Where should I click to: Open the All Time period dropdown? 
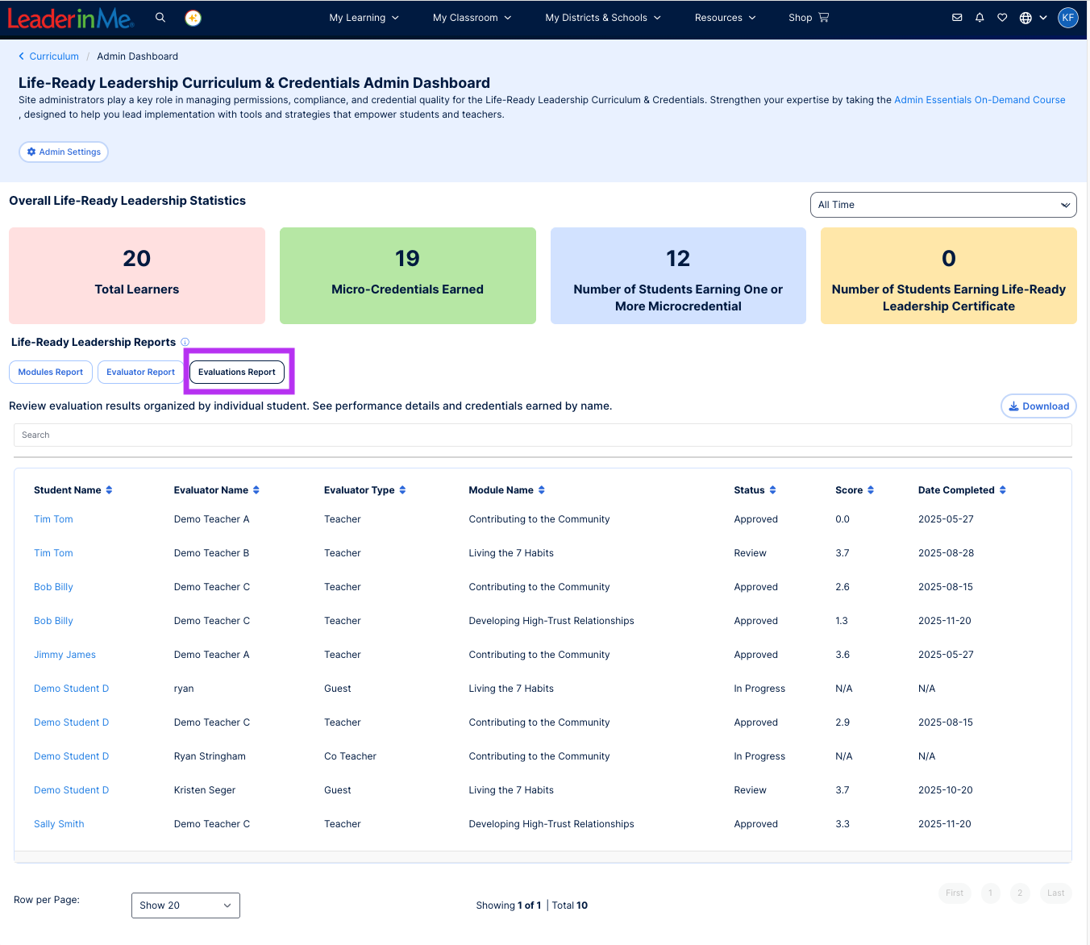943,205
